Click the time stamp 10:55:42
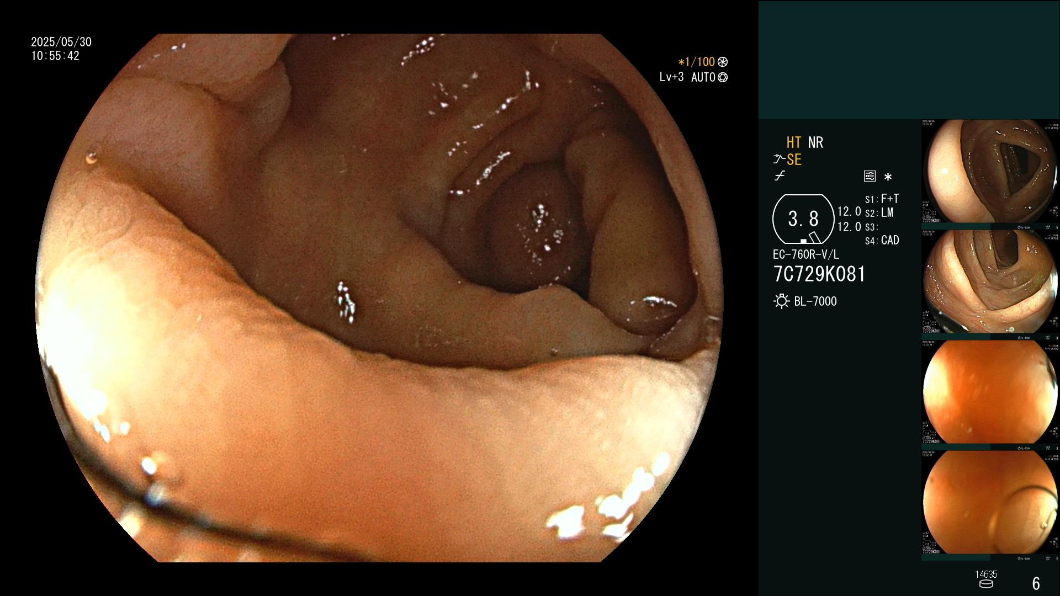The image size is (1060, 596). pos(55,56)
